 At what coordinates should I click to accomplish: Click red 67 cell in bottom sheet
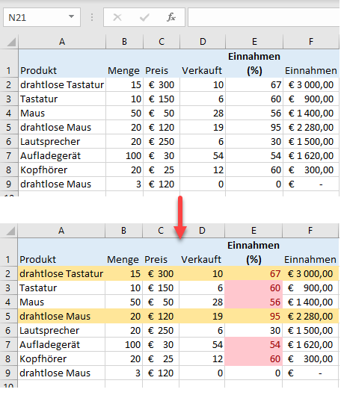point(254,273)
